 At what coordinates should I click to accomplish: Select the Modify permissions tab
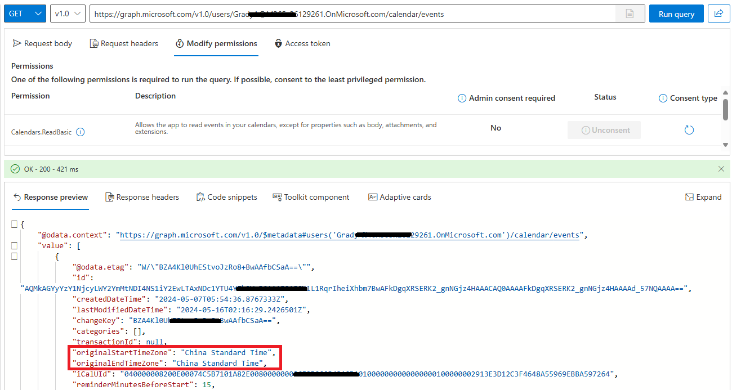point(216,43)
